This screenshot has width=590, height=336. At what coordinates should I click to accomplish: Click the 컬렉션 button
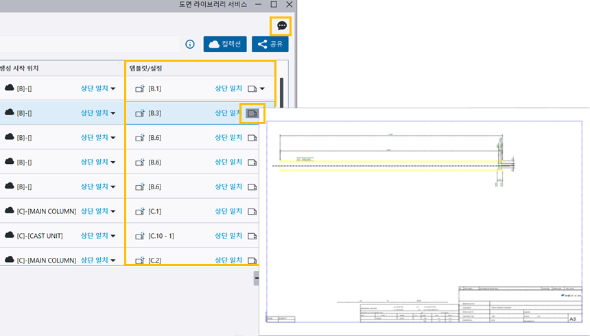point(225,45)
